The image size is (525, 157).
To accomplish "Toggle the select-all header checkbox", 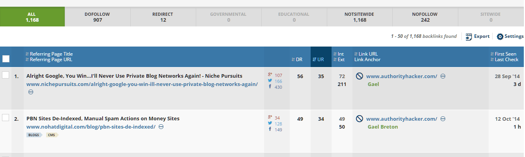I will click(6, 59).
